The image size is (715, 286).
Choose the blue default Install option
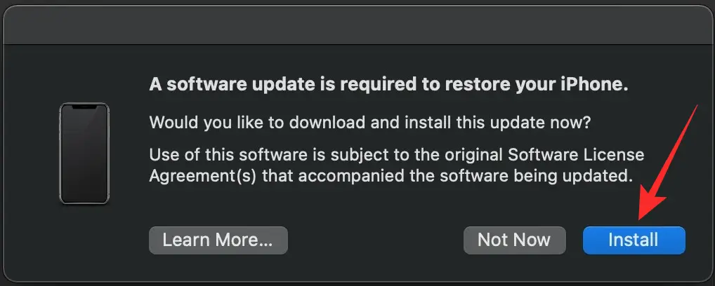(634, 240)
